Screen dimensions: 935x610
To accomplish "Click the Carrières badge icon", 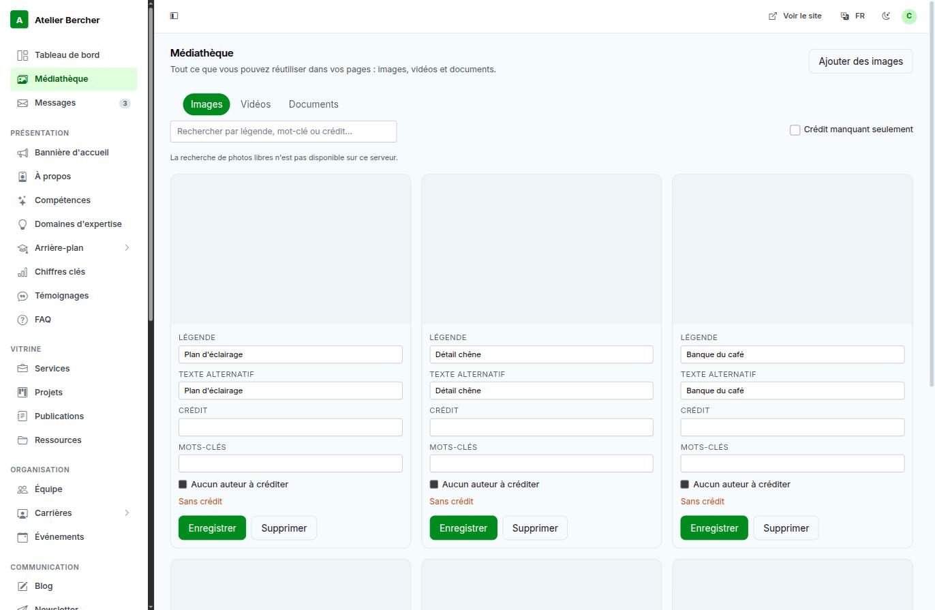I will pos(22,513).
